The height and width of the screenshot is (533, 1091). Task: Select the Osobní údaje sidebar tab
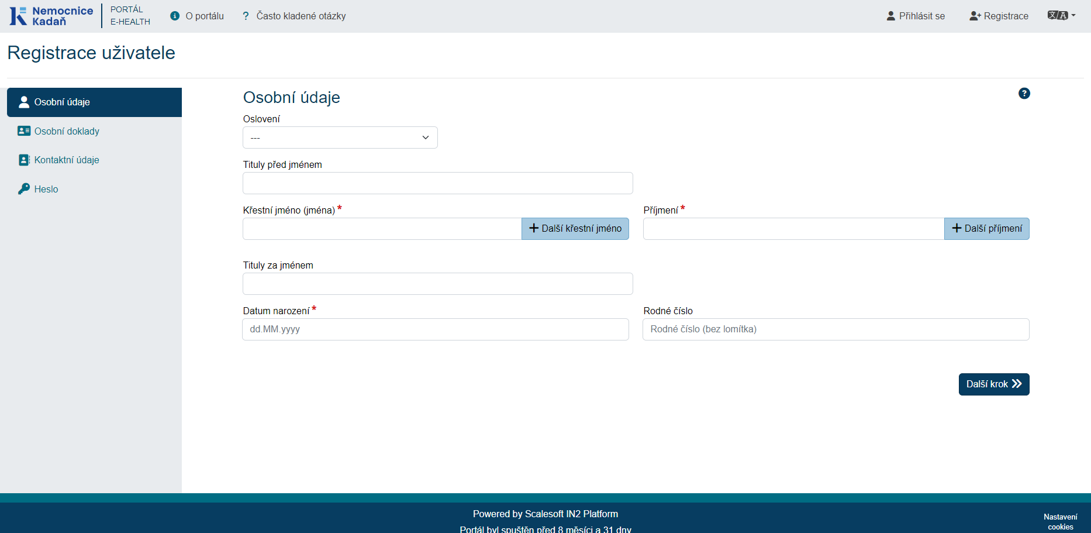click(94, 102)
